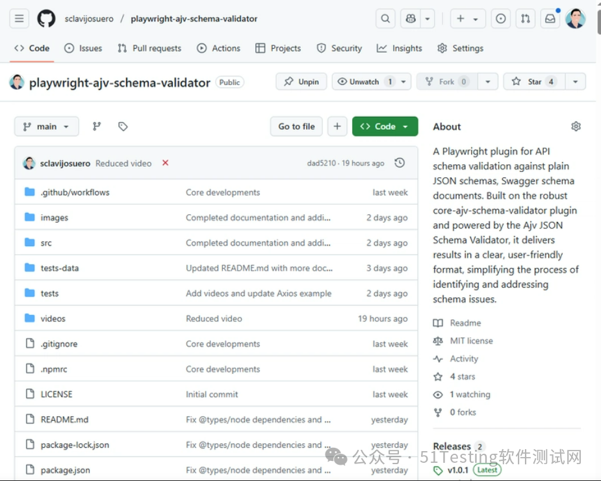Open the package-lock.json file
This screenshot has height=481, width=601.
tap(75, 445)
